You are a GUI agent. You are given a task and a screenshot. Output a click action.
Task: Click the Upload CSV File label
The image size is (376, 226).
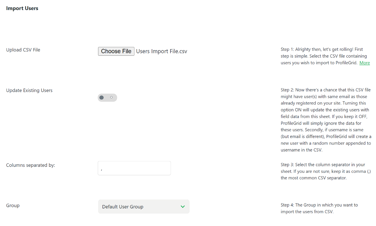pos(23,49)
